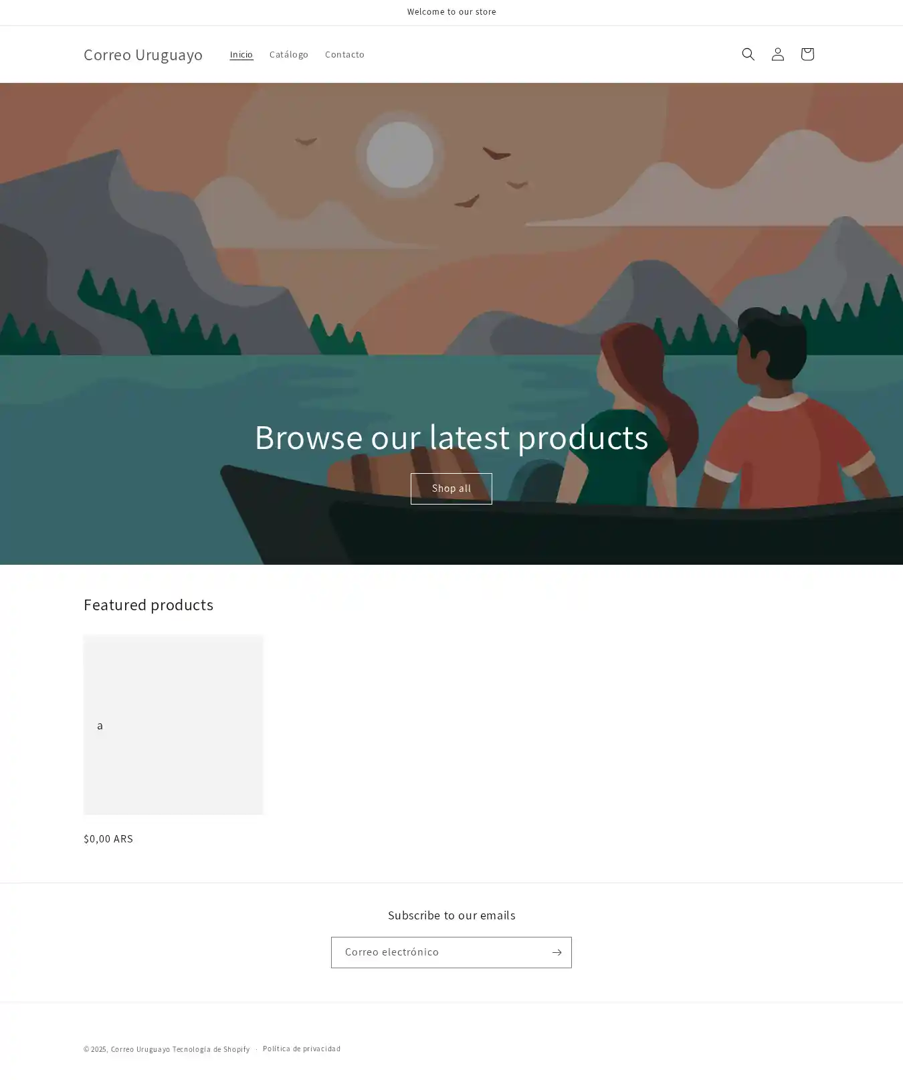Focus the Correo electrónico input field

coord(439,952)
